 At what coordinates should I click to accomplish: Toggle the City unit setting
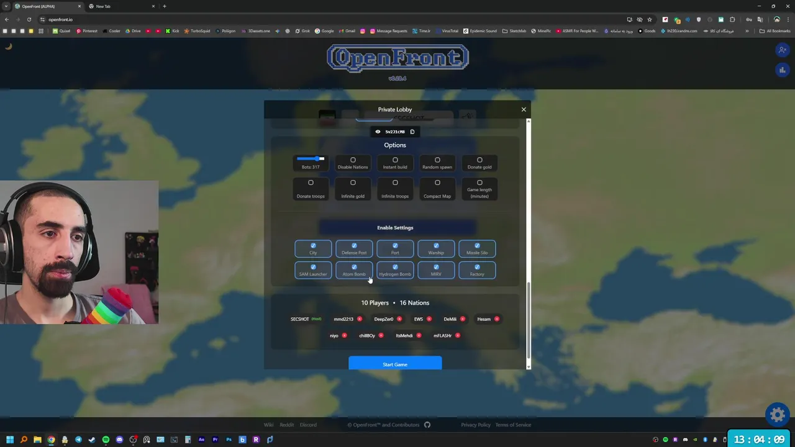[313, 248]
